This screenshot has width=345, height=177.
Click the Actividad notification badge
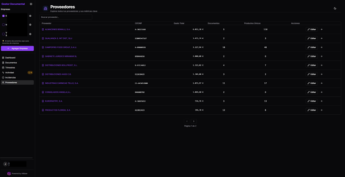point(30,73)
